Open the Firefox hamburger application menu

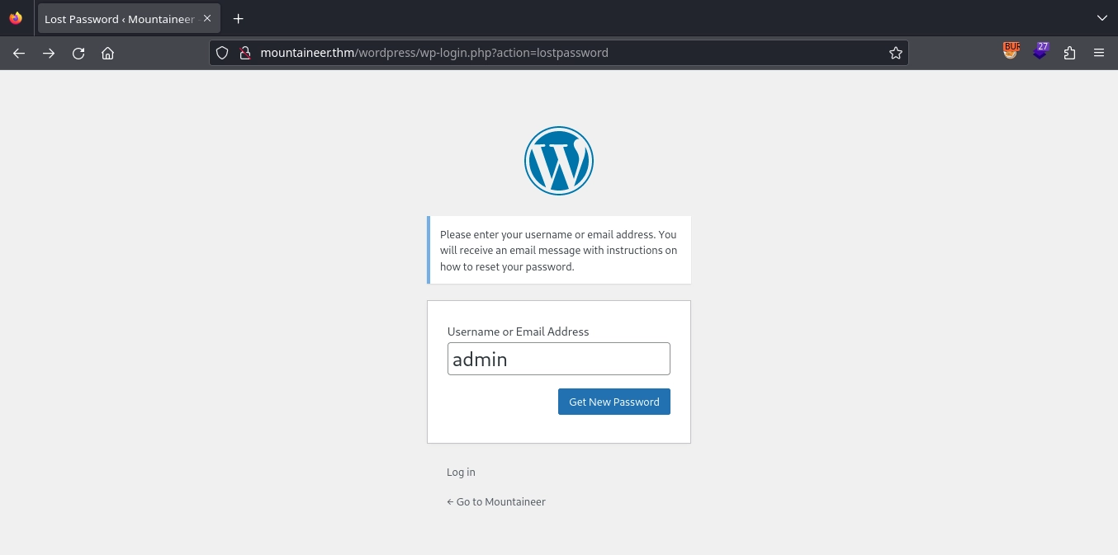coord(1099,53)
